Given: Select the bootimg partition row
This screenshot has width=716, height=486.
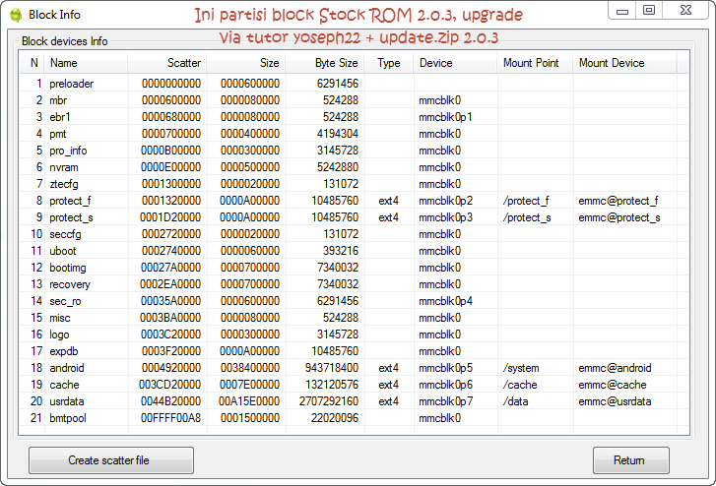Looking at the screenshot, I should click(x=355, y=268).
